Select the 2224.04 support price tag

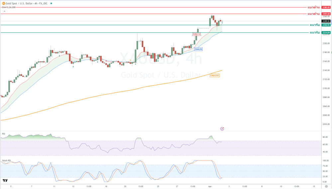326,32
